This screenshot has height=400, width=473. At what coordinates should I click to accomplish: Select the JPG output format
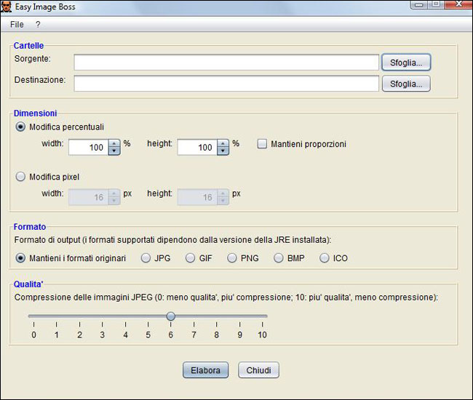pos(146,258)
